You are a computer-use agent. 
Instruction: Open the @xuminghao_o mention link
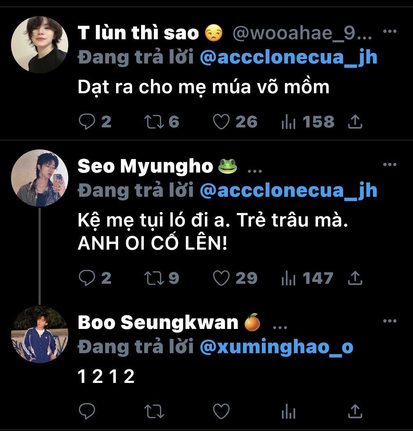tap(276, 347)
